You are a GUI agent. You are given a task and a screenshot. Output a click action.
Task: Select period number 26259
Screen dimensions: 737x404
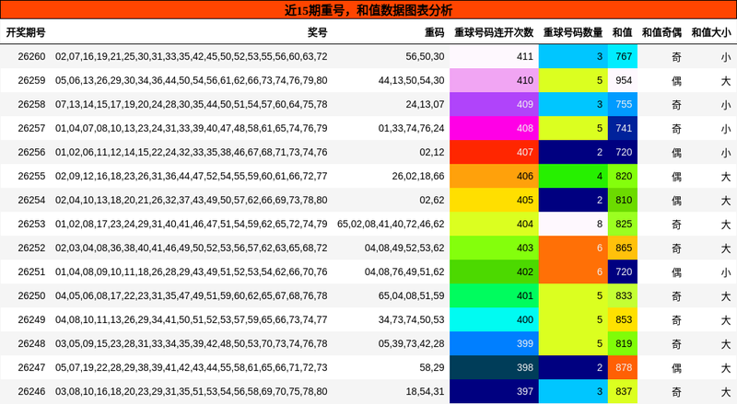click(31, 80)
